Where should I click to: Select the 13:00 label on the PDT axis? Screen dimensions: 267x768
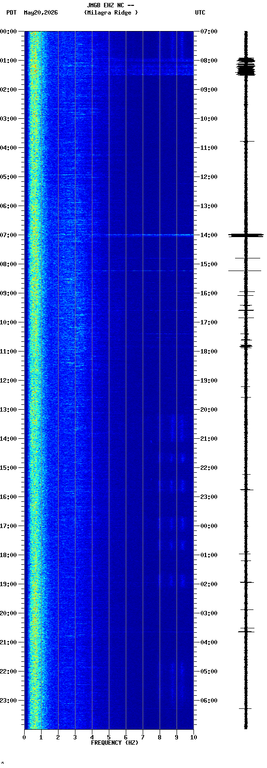click(8, 410)
